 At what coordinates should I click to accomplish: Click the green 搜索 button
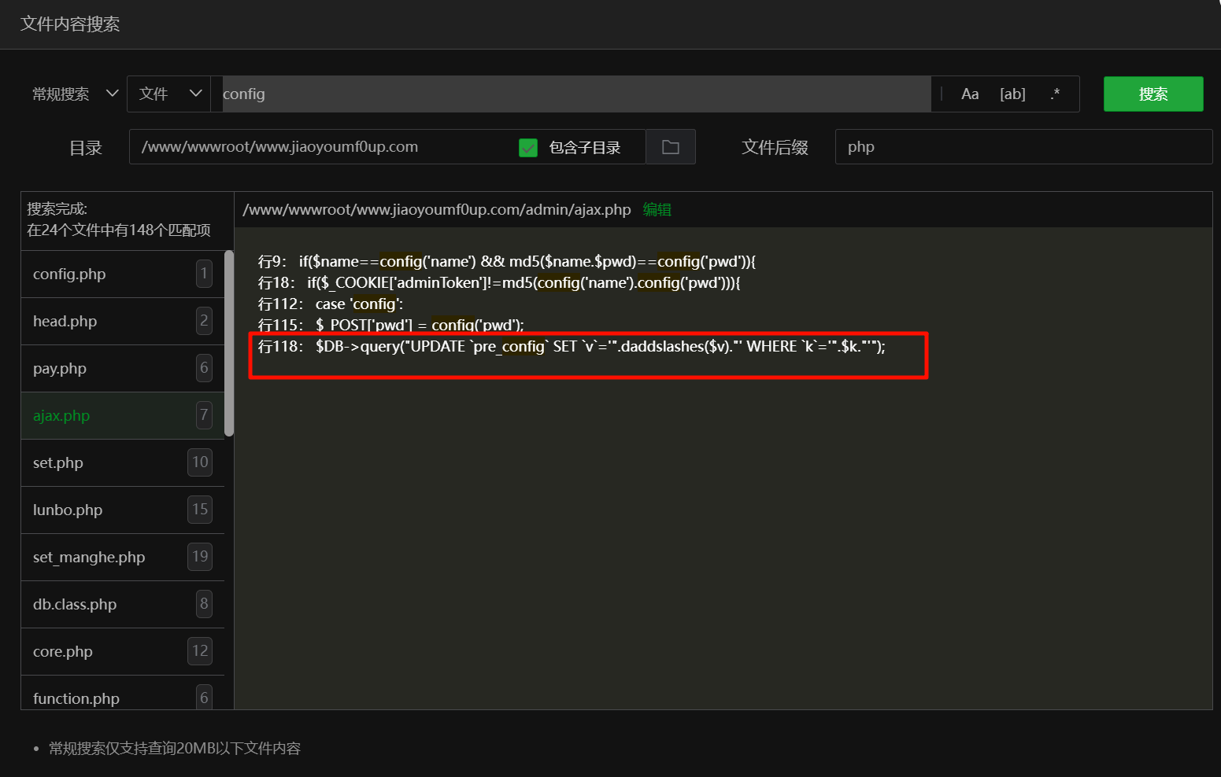tap(1153, 94)
